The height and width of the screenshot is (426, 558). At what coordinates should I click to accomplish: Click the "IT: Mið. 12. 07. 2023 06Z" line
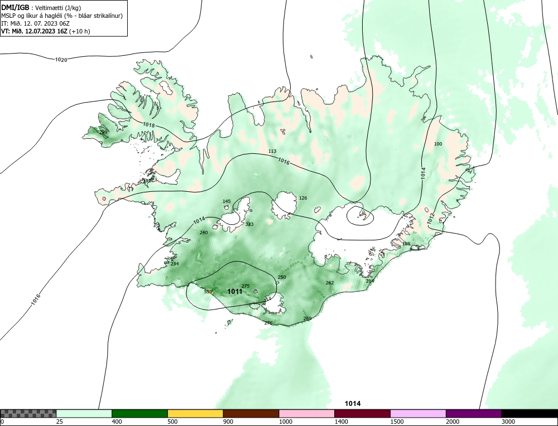(35, 23)
